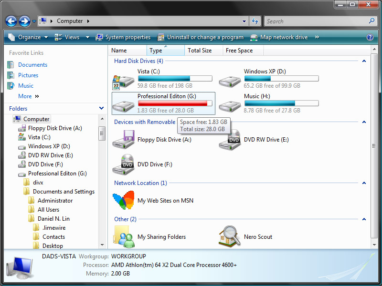Open the help question mark button
The height and width of the screenshot is (286, 382).
pyautogui.click(x=370, y=37)
